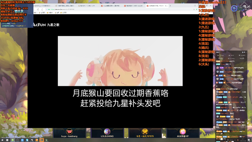Click subtitle line 赶紧投给九星补头发吧
This screenshot has height=142, width=252.
pyautogui.click(x=120, y=103)
